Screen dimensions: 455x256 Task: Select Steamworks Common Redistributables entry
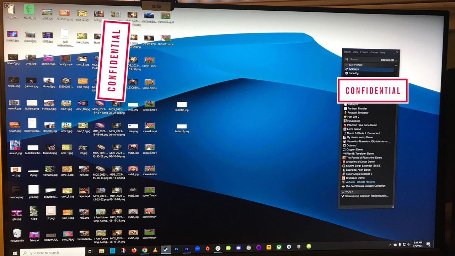365,196
